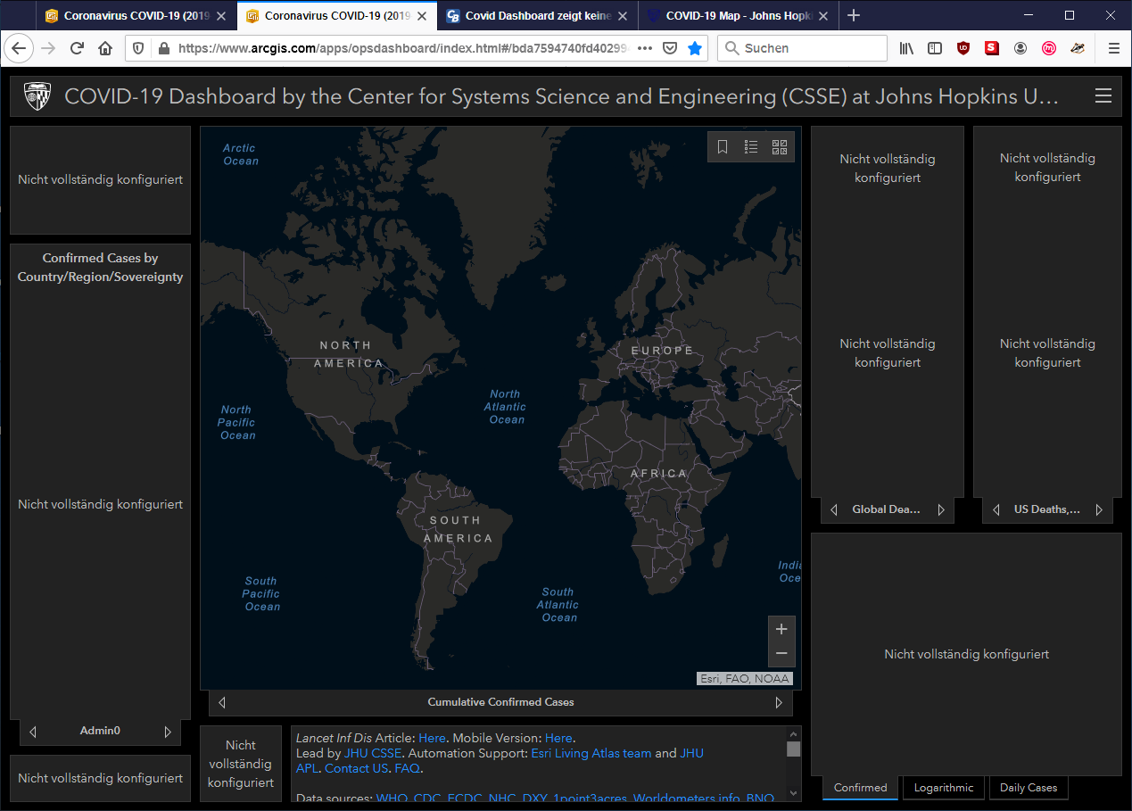View site security padlock info
1132x811 pixels.
coord(163,48)
